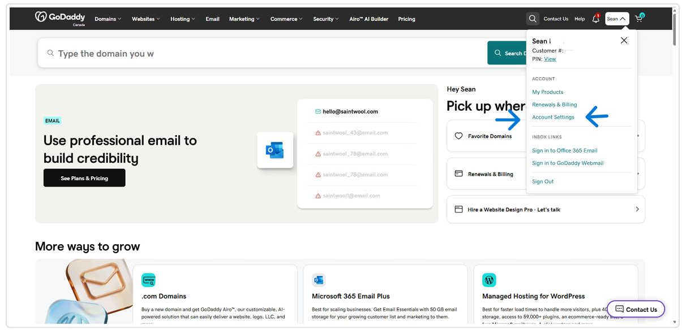Click the WordPress icon in Managed Hosting card
This screenshot has height=330, width=682.
coord(489,280)
